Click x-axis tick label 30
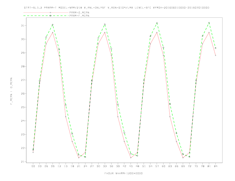 click(98, 166)
